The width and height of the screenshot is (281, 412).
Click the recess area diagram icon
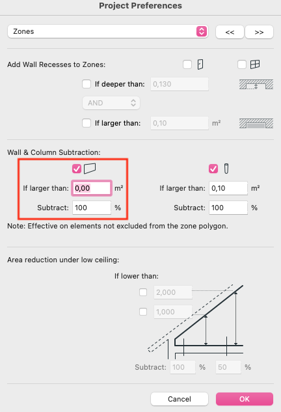click(x=256, y=123)
